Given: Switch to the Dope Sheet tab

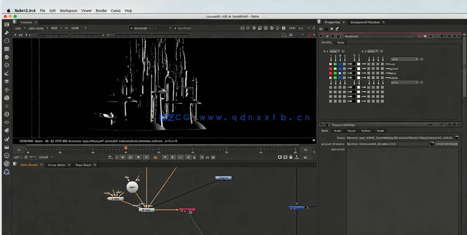Looking at the screenshot, I should [83, 165].
